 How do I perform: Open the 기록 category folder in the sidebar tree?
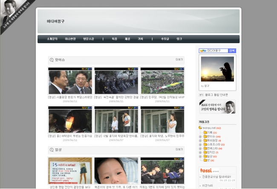(210, 133)
